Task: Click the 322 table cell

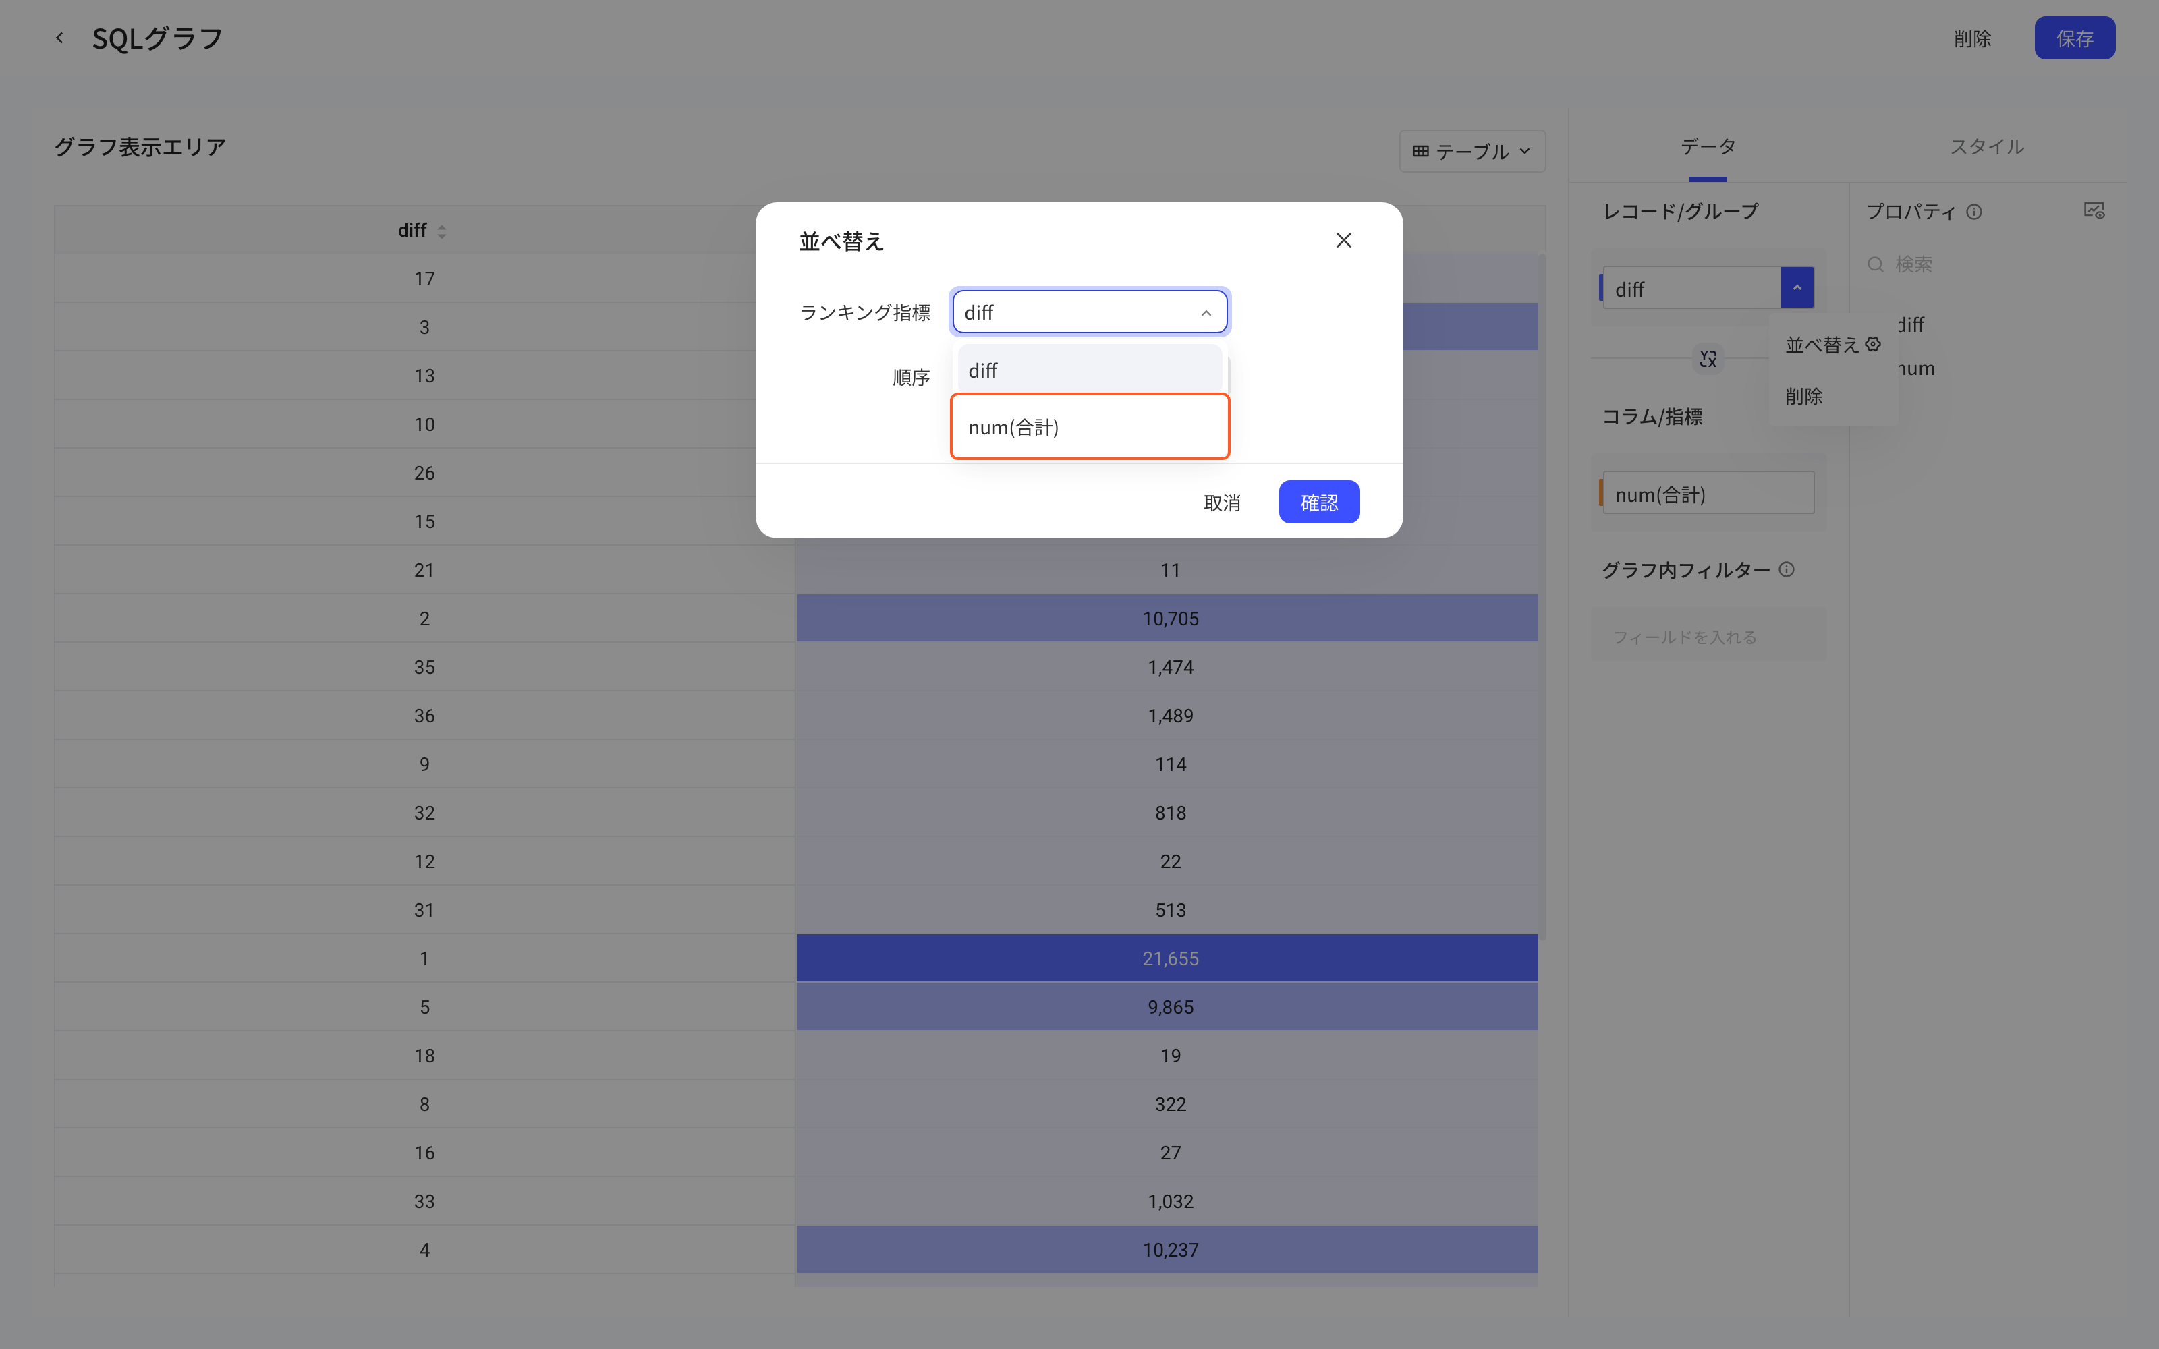Action: pos(1167,1103)
